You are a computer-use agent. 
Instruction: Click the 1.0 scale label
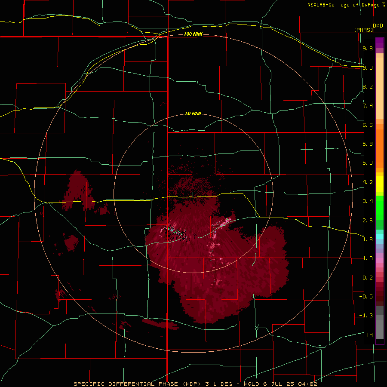click(368, 258)
